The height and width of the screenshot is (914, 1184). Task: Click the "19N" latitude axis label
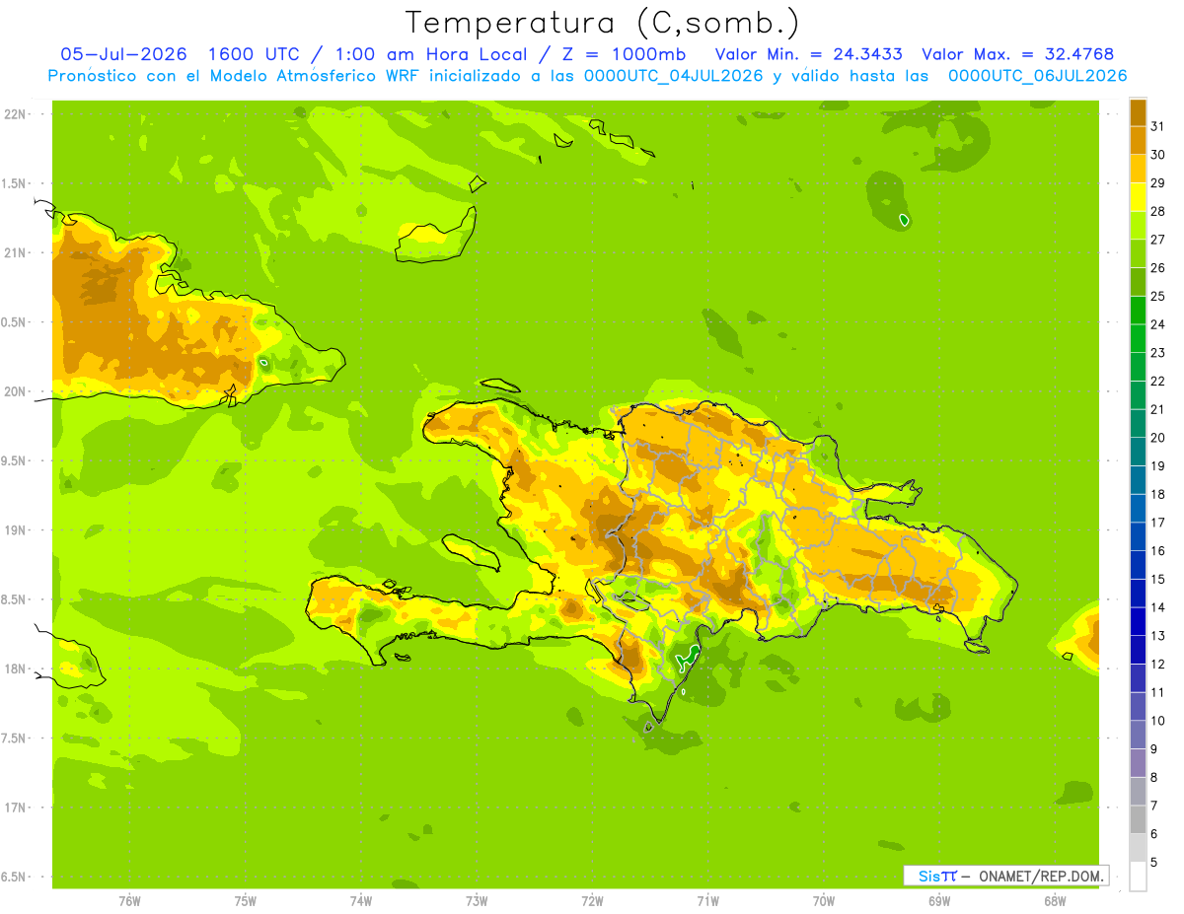(x=16, y=530)
